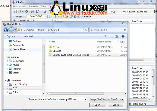Click the File name input field
Screen dimensions: 157x111
61,99
